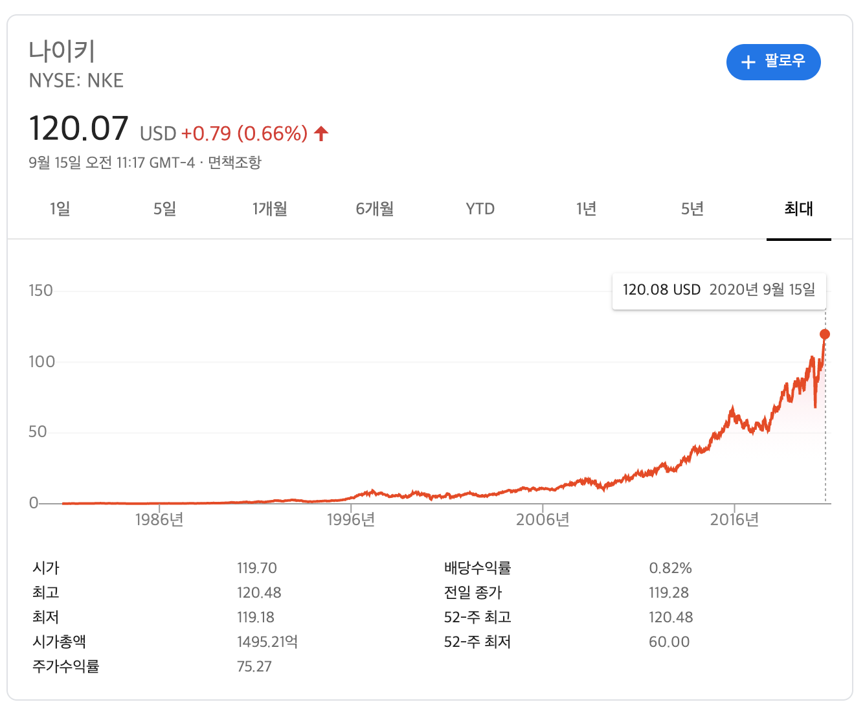Click the plus icon in 팔로우 button
This screenshot has width=865, height=711.
coord(748,62)
